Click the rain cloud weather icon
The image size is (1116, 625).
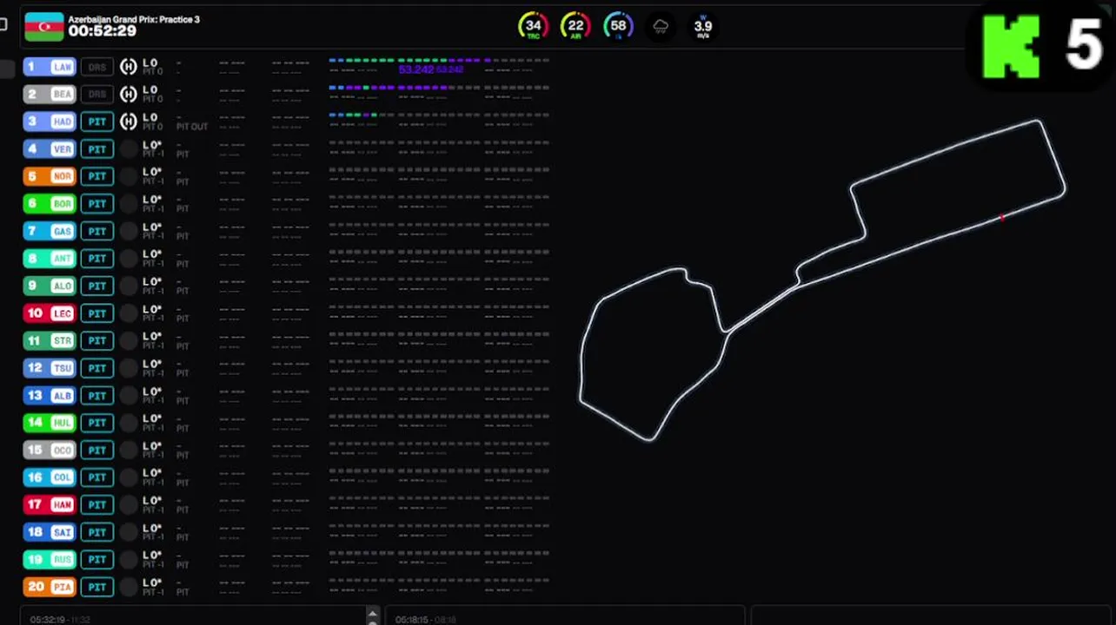click(661, 26)
